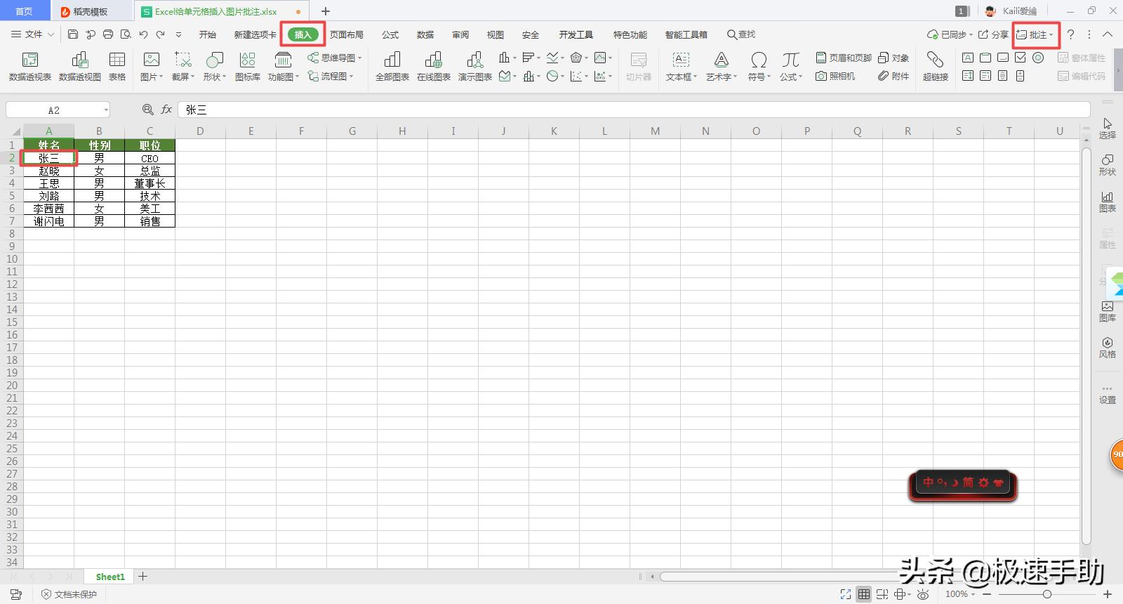1123x604 pixels.
Task: Insert a checkbox form control
Action: 1021,58
